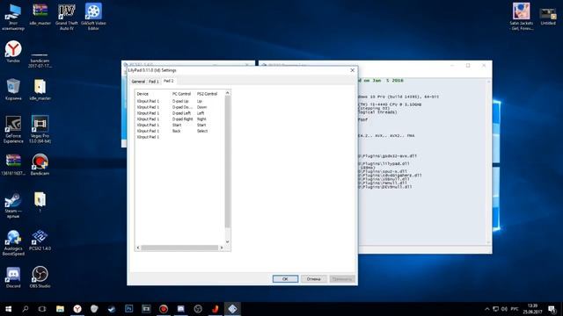
Task: Click OK in LilyPad Settings
Action: [285, 279]
